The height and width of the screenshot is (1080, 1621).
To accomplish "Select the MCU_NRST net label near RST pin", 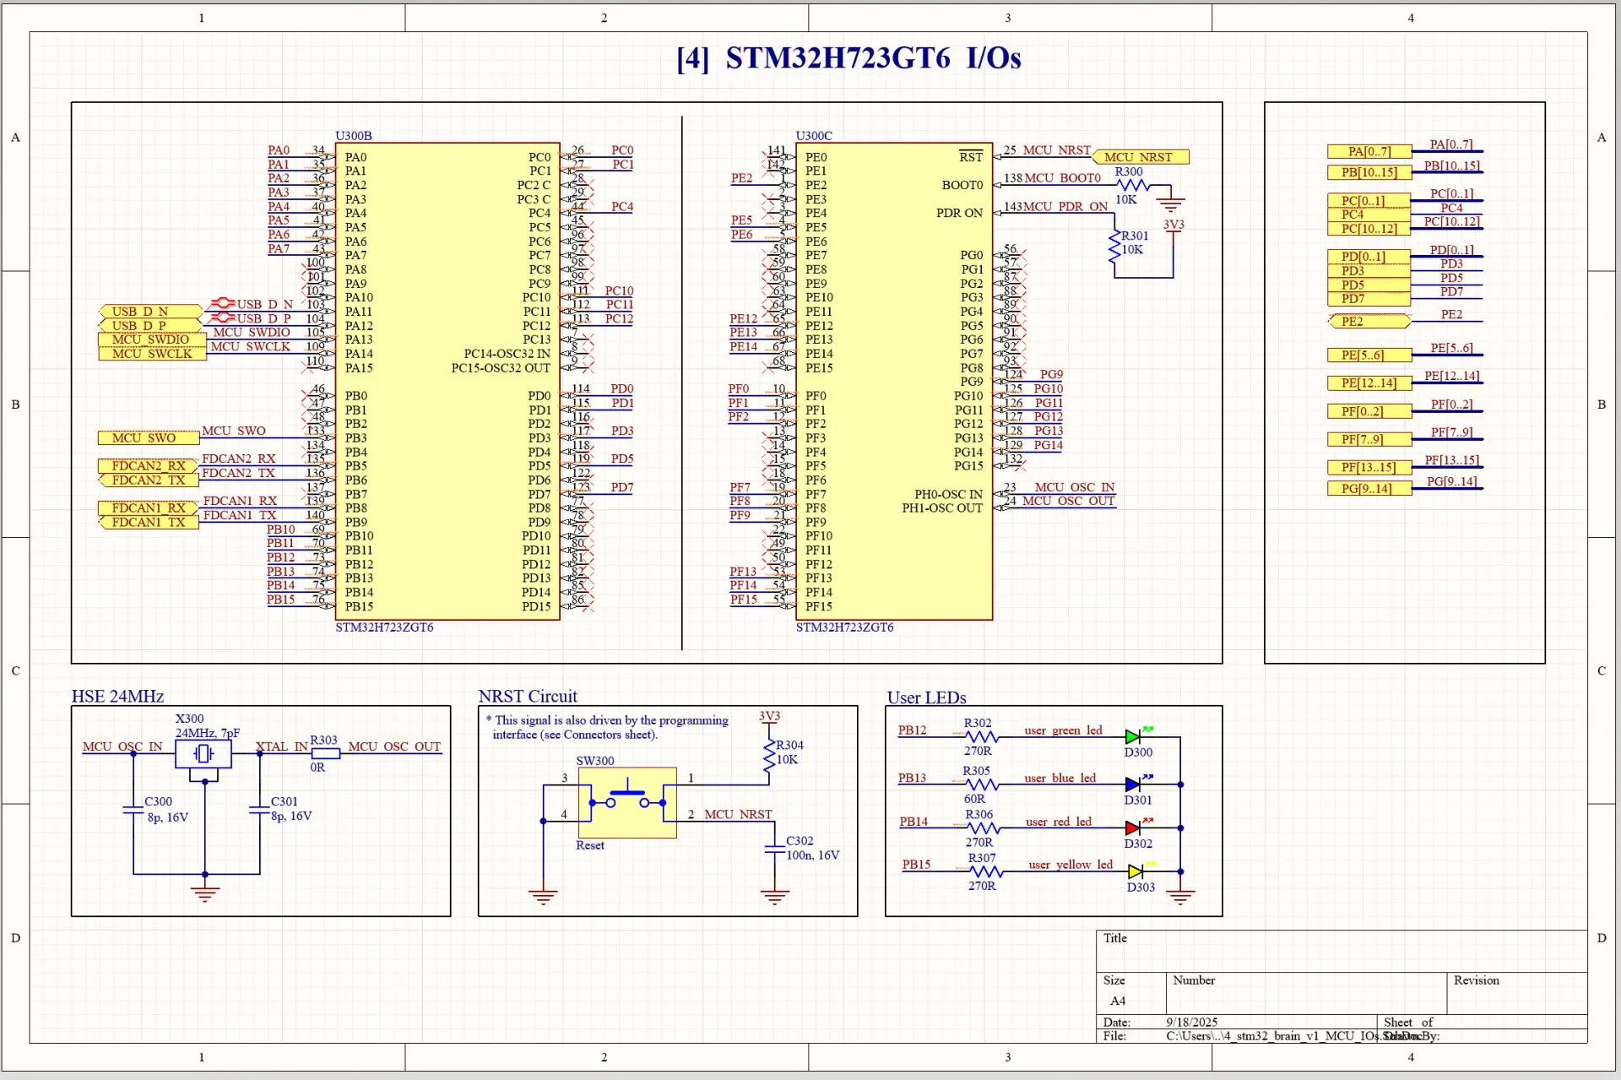I will coord(1141,157).
